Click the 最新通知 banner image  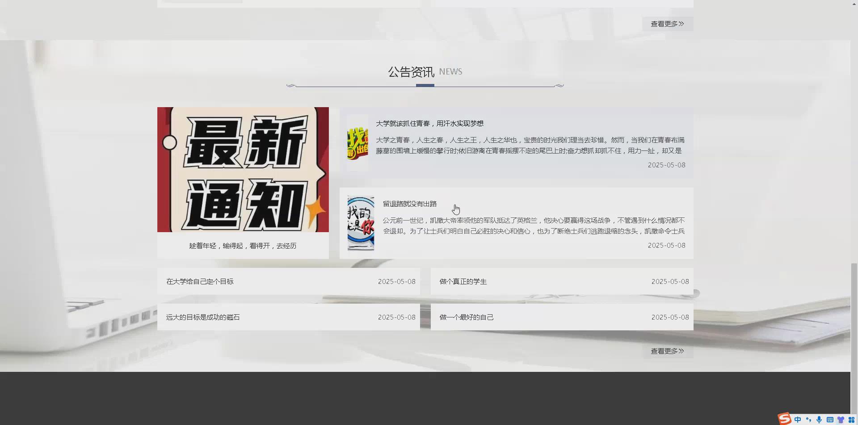pos(243,169)
